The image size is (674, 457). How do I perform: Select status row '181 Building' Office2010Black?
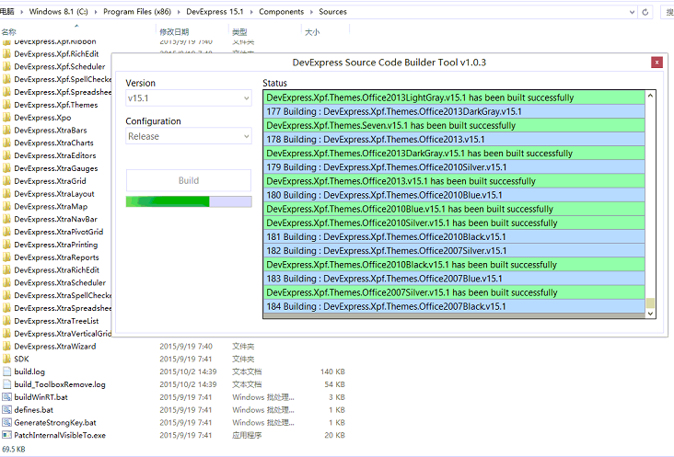click(x=454, y=237)
